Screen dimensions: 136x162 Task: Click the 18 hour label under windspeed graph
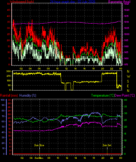tap(94, 69)
